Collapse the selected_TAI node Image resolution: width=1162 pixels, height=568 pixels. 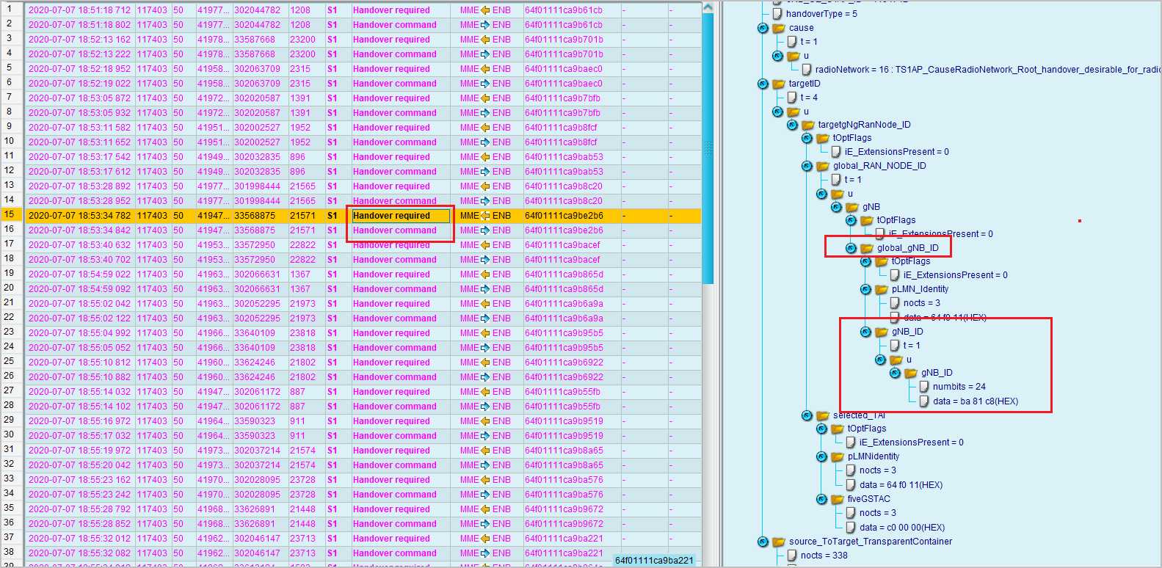pyautogui.click(x=807, y=415)
